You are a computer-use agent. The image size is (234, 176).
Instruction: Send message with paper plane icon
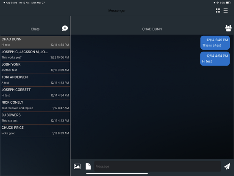pyautogui.click(x=227, y=166)
